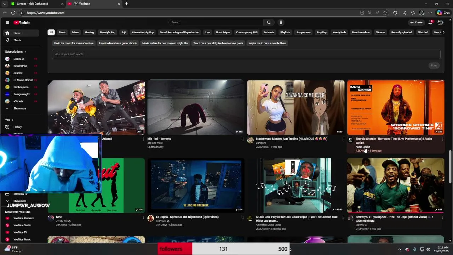Open the browser profile avatar
Image resolution: width=453 pixels, height=255 pixels.
pos(422,13)
